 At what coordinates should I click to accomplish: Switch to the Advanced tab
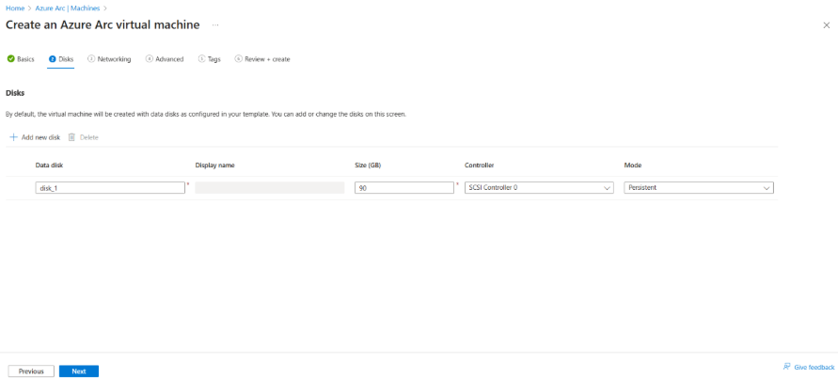tap(165, 59)
